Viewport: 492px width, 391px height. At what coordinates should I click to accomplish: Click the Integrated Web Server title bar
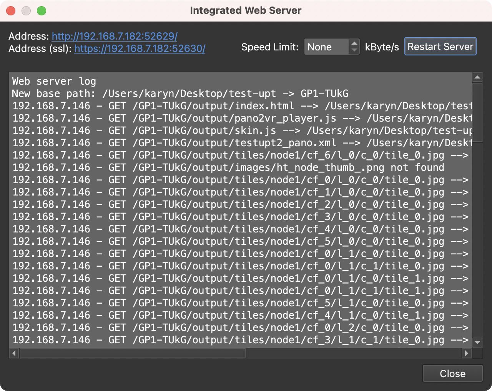pos(245,10)
